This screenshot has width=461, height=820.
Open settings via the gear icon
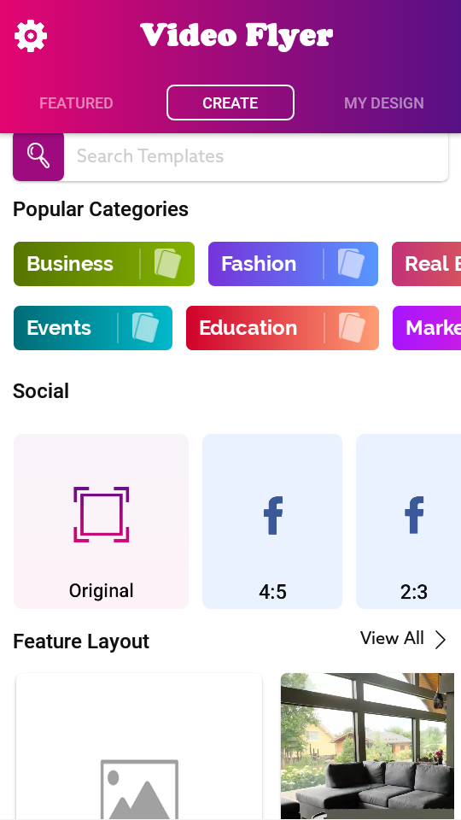tap(31, 36)
